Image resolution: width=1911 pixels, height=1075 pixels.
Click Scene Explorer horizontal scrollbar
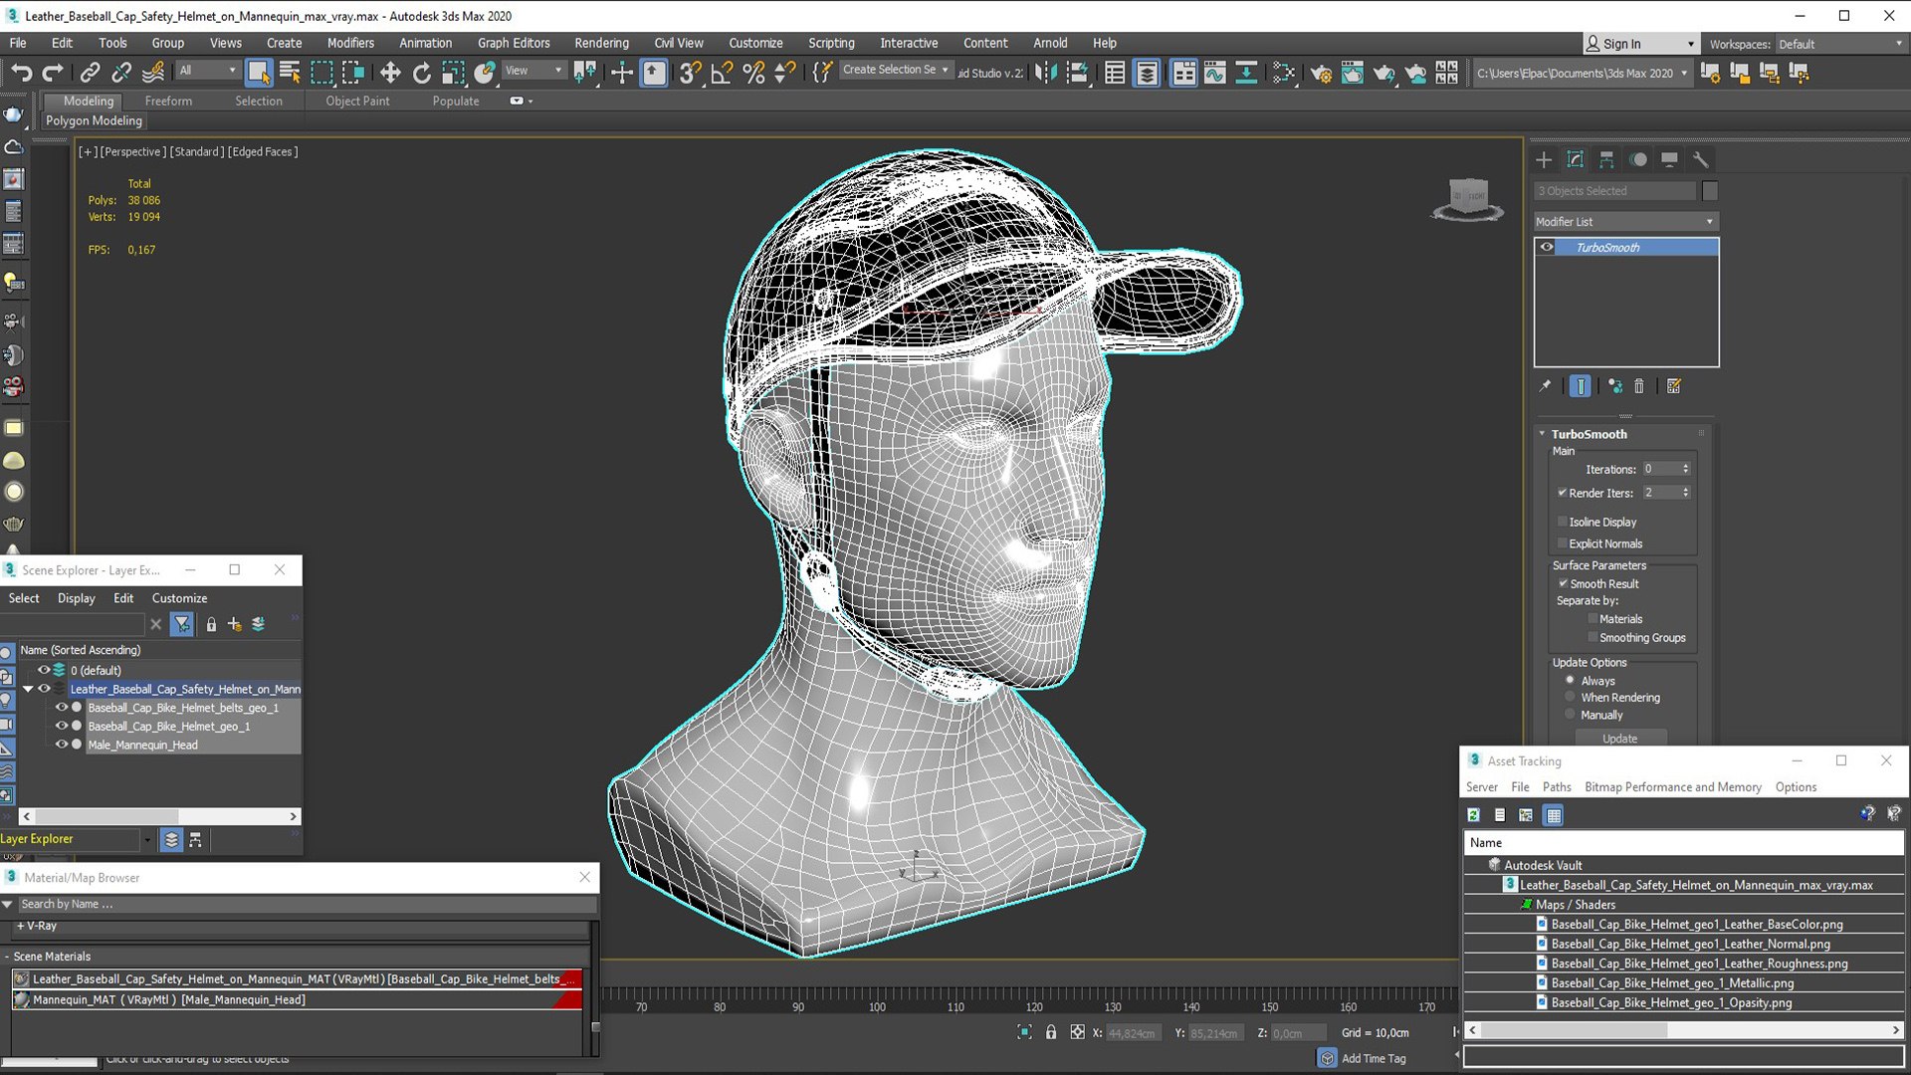(159, 816)
